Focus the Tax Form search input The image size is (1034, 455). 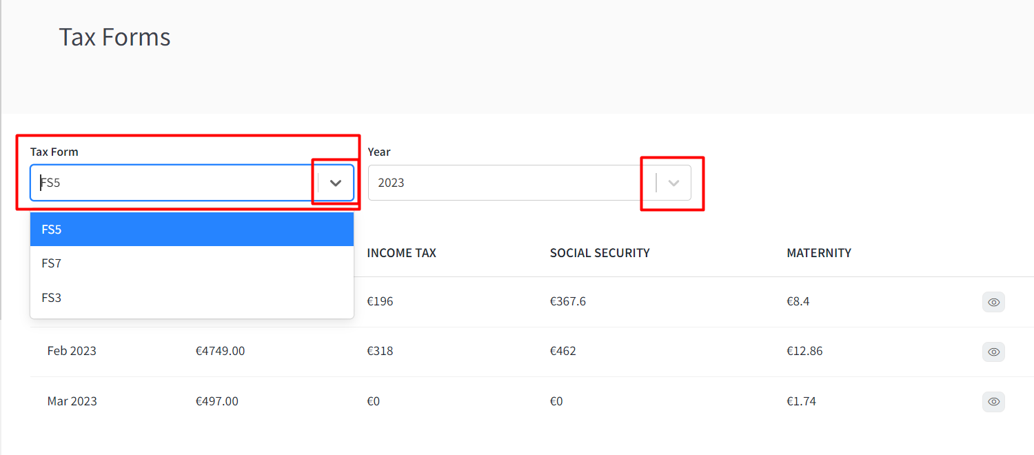(x=172, y=183)
